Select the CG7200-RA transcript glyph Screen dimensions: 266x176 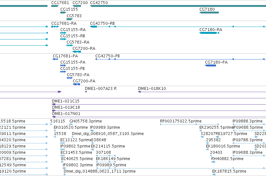pyautogui.click(x=77, y=52)
